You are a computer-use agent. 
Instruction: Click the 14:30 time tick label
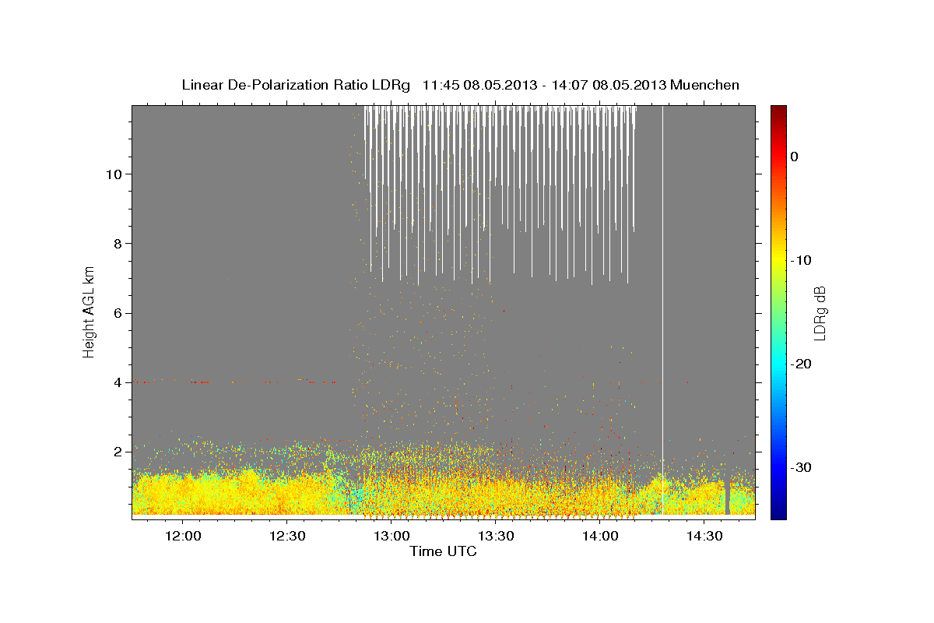[704, 536]
